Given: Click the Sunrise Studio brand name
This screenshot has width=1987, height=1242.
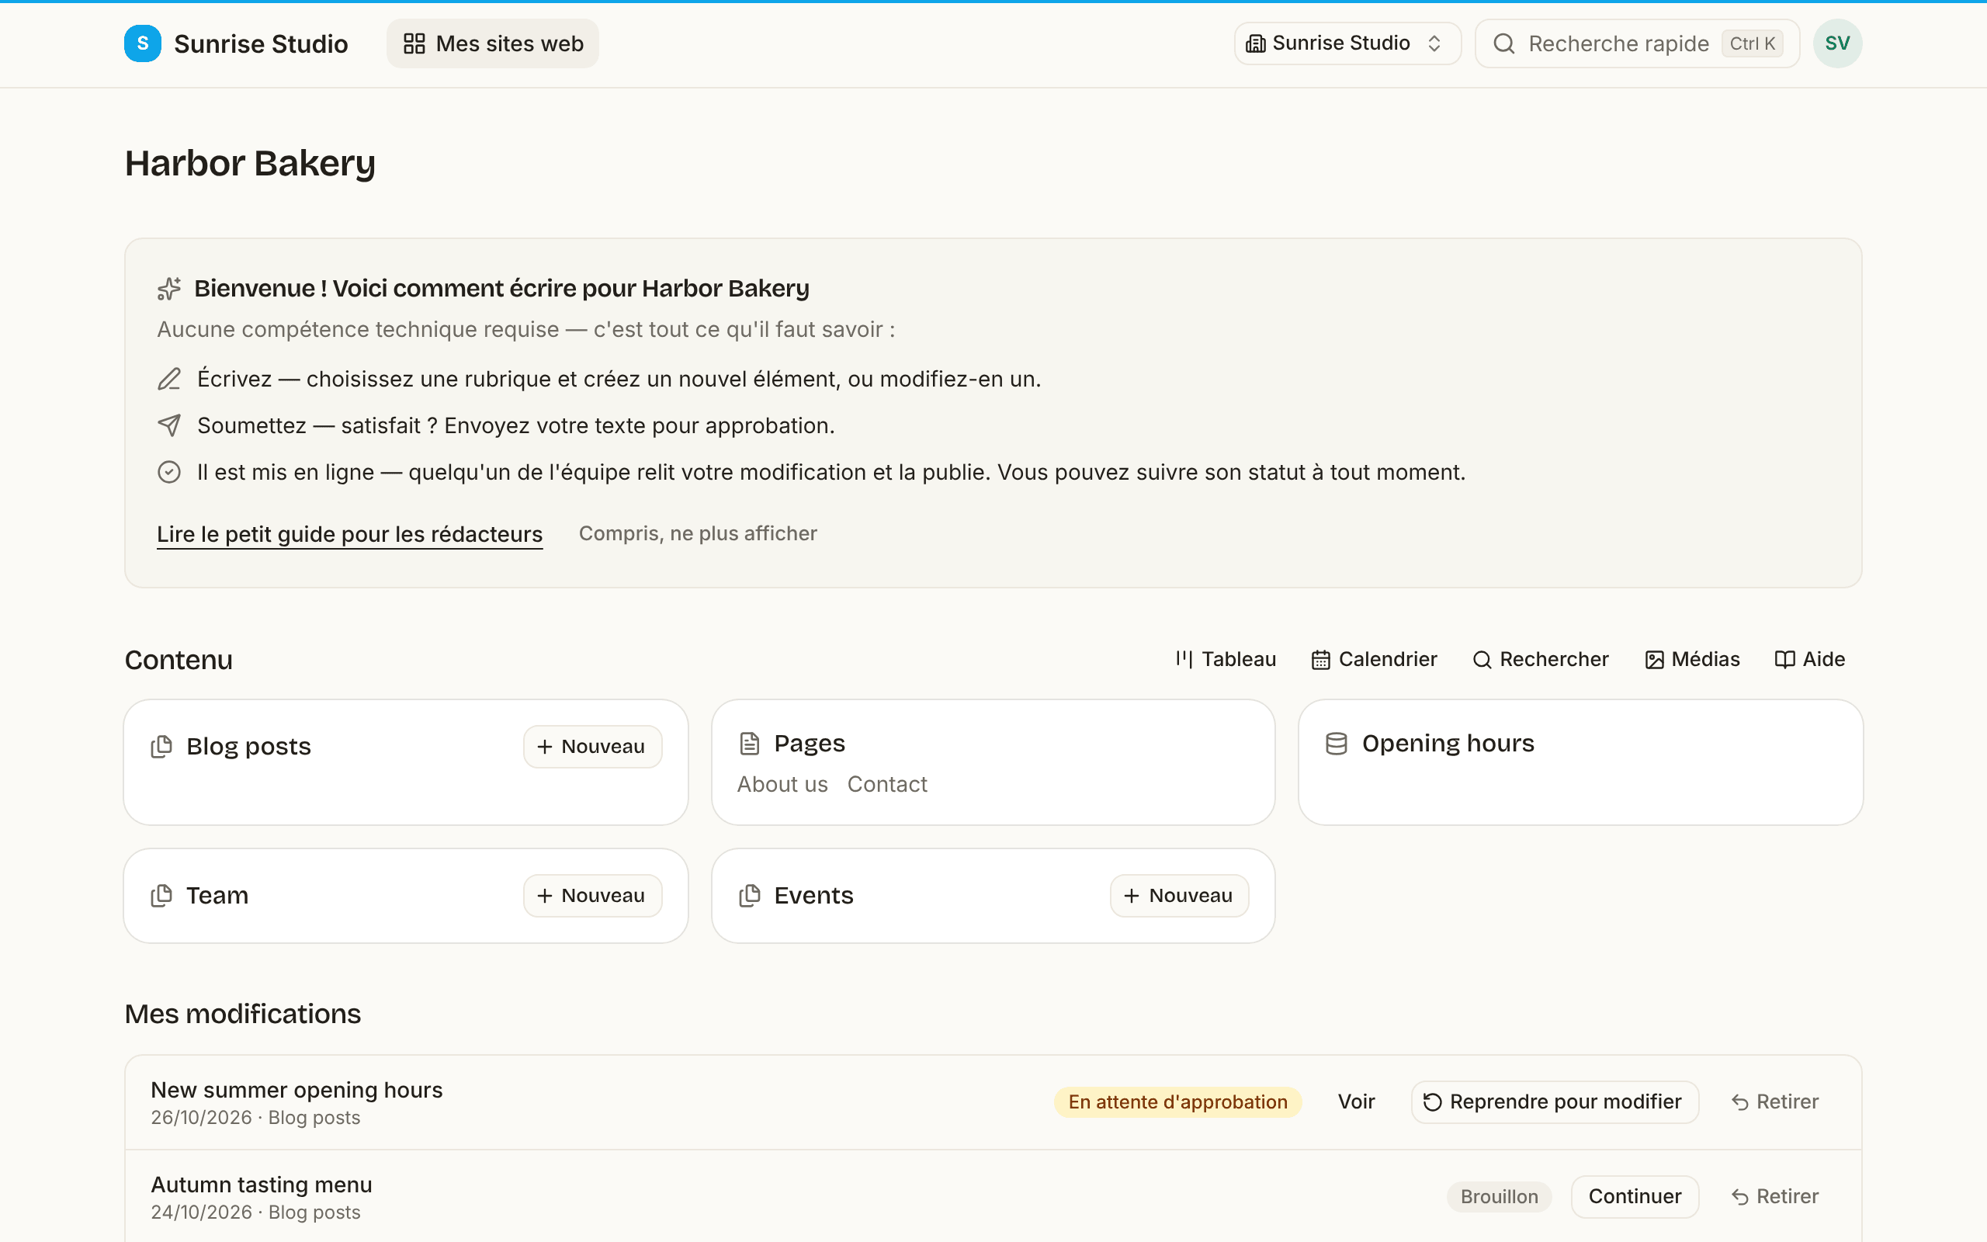Looking at the screenshot, I should pos(261,43).
